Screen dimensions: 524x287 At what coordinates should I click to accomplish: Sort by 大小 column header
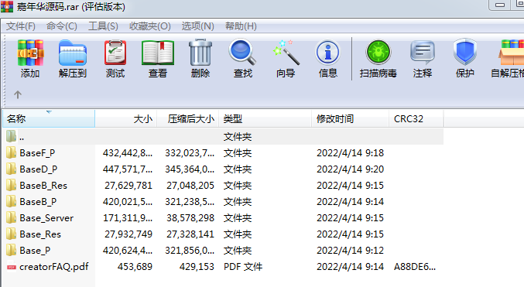pyautogui.click(x=126, y=119)
